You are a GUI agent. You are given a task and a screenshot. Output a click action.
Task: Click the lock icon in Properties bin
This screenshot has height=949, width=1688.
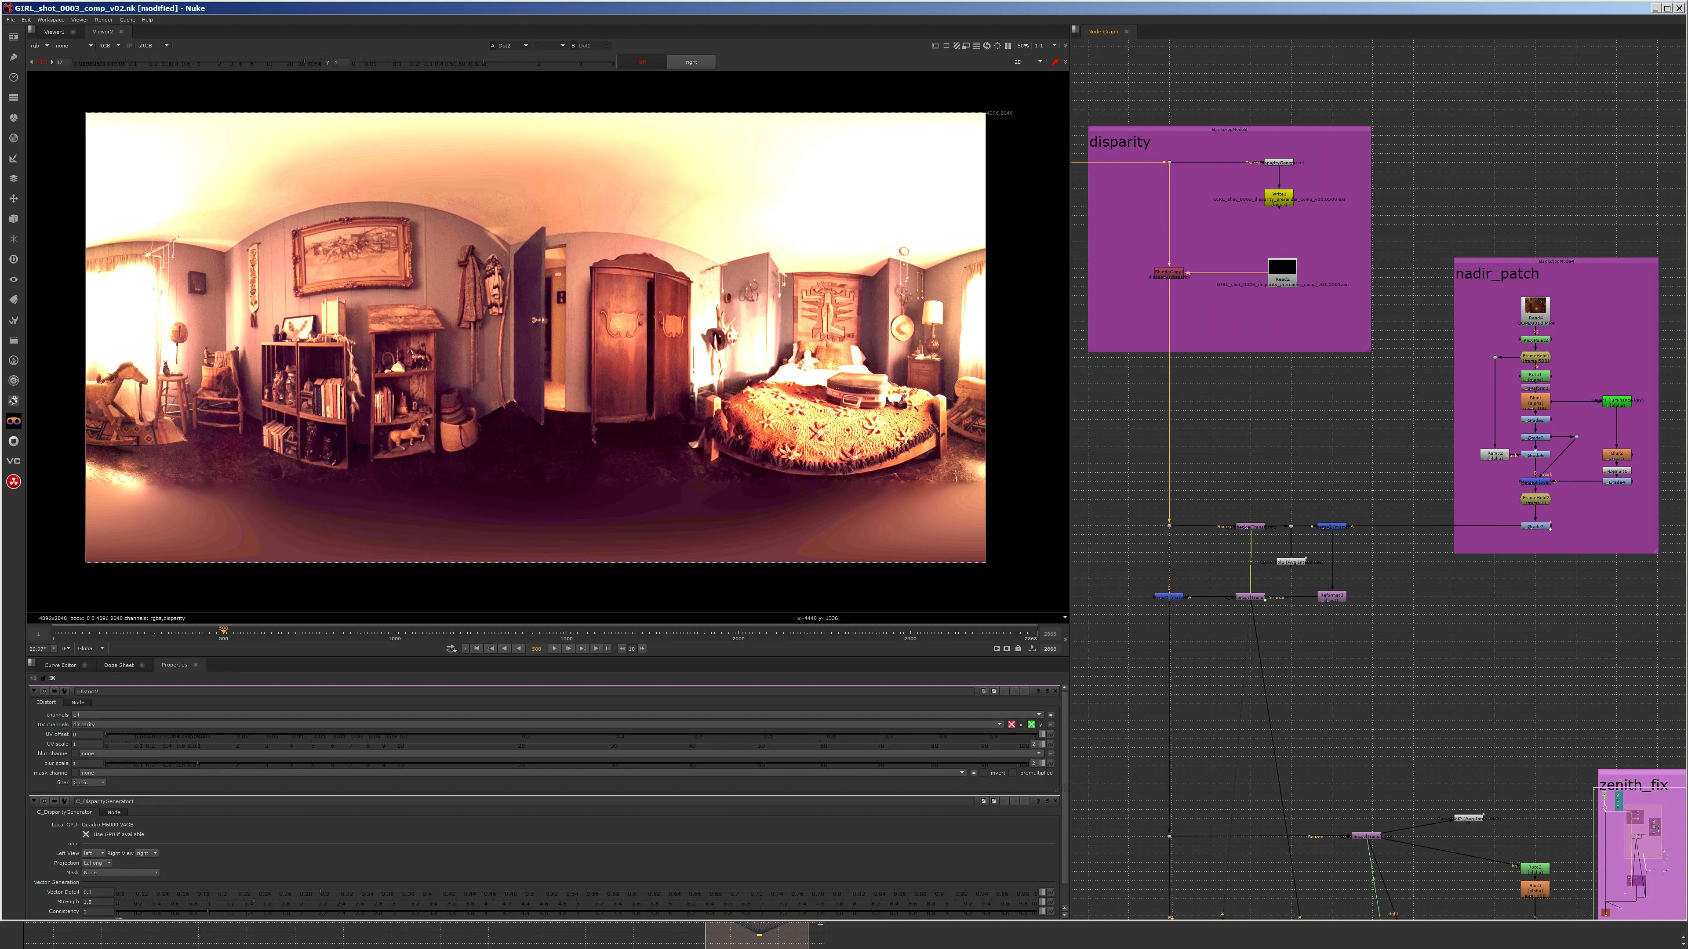pyautogui.click(x=43, y=678)
